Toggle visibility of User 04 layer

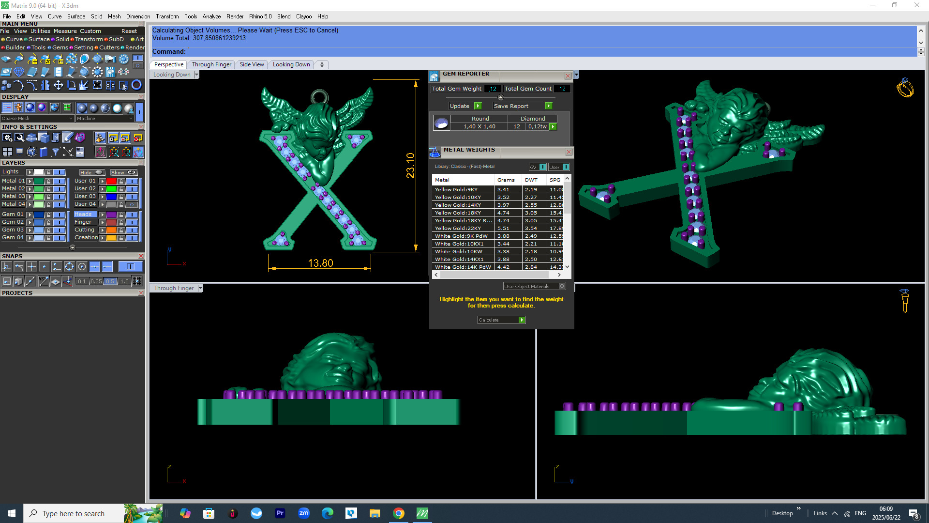[132, 204]
